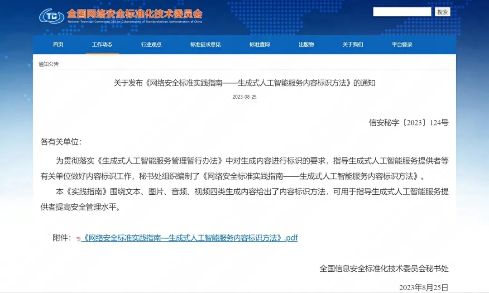Click the document number 信安秘字〔2023〕124号
The image size is (489, 293).
point(408,123)
